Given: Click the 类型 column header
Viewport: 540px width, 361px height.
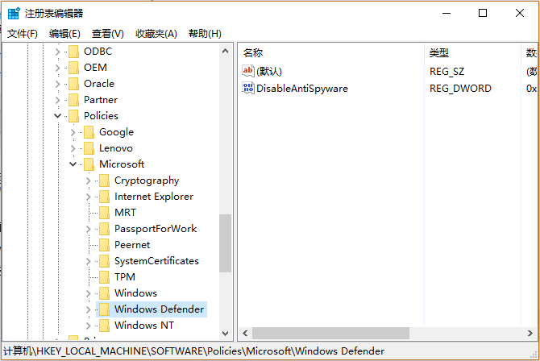Looking at the screenshot, I should pyautogui.click(x=471, y=52).
